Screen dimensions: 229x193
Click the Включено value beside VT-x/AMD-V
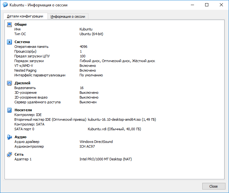(88, 66)
